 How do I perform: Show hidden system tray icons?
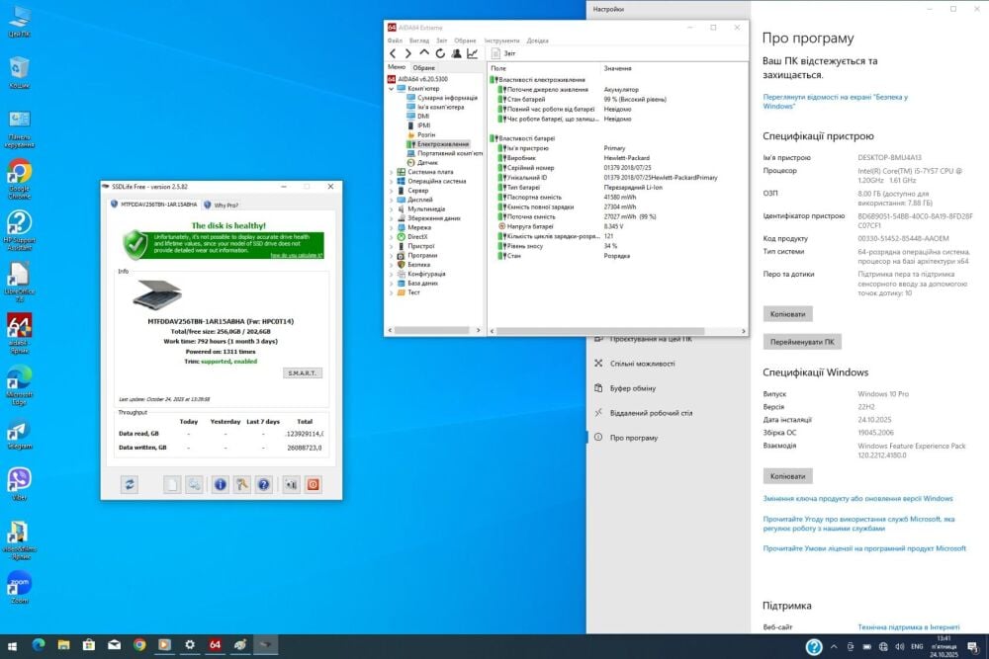[x=834, y=646]
